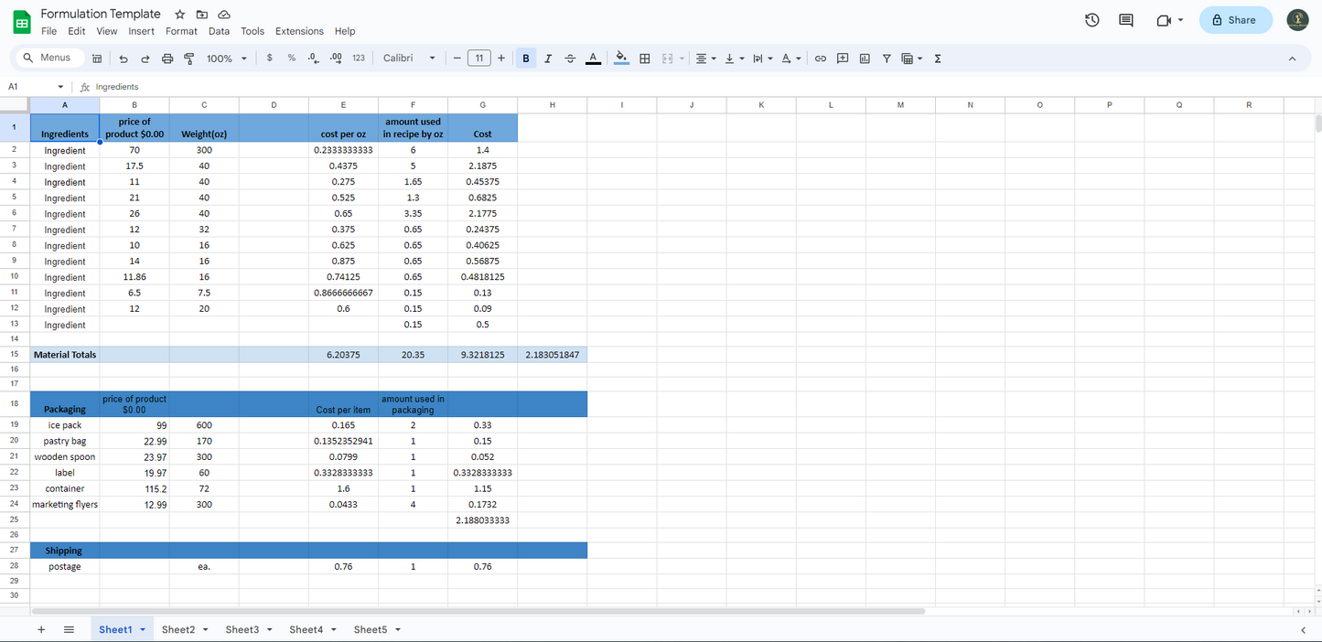Click the Google Sheets home logo
The height and width of the screenshot is (642, 1322).
21,21
